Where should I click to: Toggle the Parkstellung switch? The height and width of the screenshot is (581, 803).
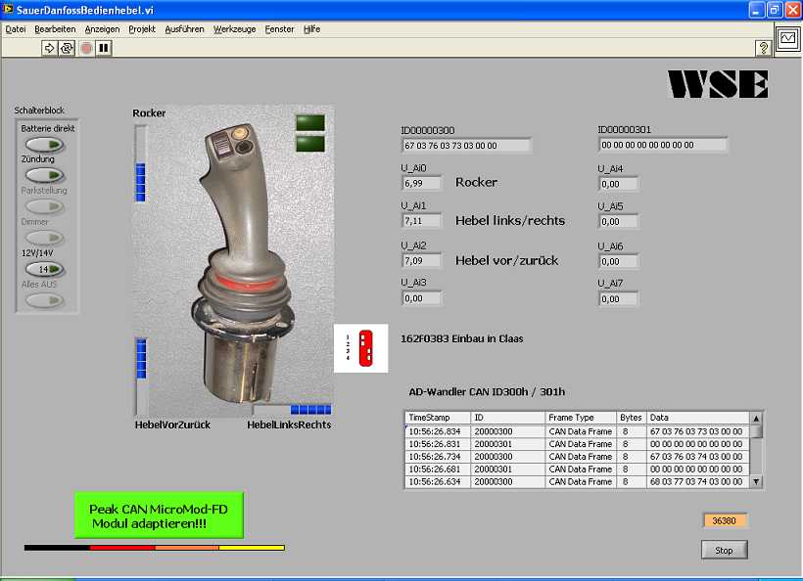tap(45, 206)
